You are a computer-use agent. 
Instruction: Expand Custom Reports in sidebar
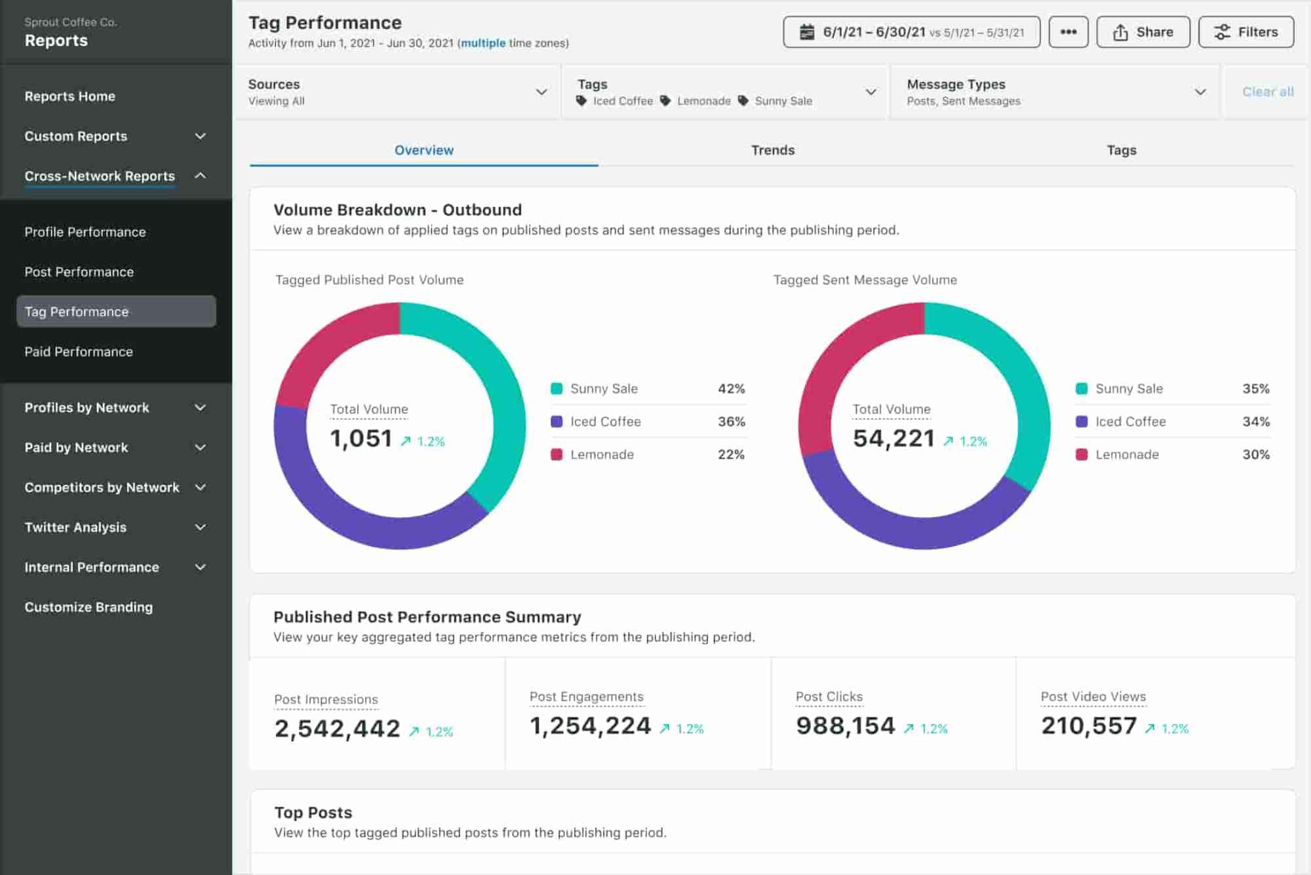click(x=201, y=136)
